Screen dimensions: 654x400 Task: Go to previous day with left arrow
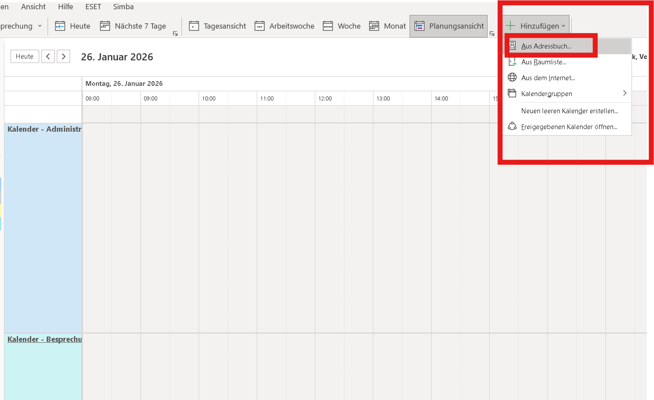click(x=48, y=56)
